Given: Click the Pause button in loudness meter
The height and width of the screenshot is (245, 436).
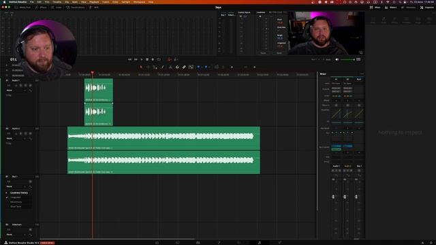Looking at the screenshot, I should [263, 53].
